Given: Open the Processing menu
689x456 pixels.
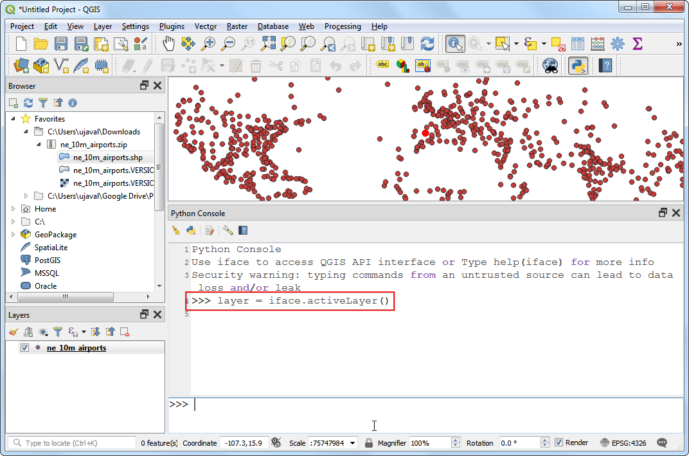Looking at the screenshot, I should coord(342,26).
